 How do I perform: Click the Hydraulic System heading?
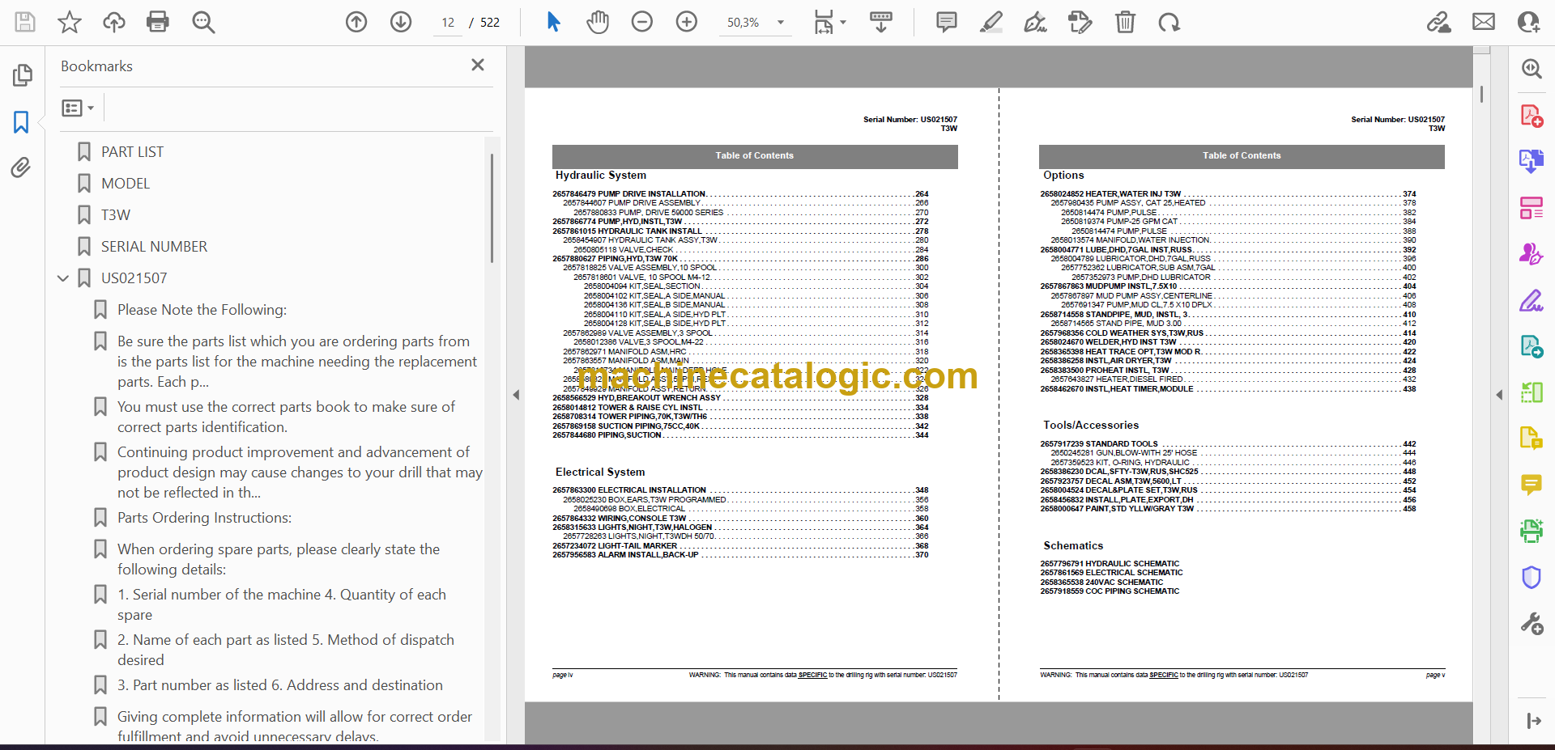pos(601,176)
